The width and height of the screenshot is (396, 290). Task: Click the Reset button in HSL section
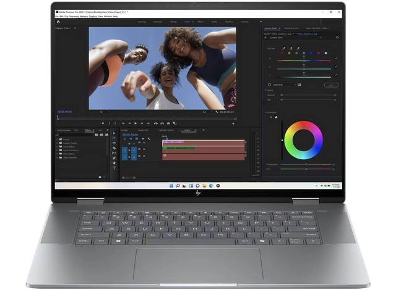331,85
